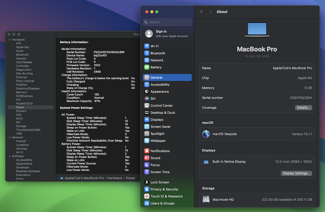The height and width of the screenshot is (212, 325).
Task: Click the Control Center icon in the sidebar
Action: pos(147,106)
